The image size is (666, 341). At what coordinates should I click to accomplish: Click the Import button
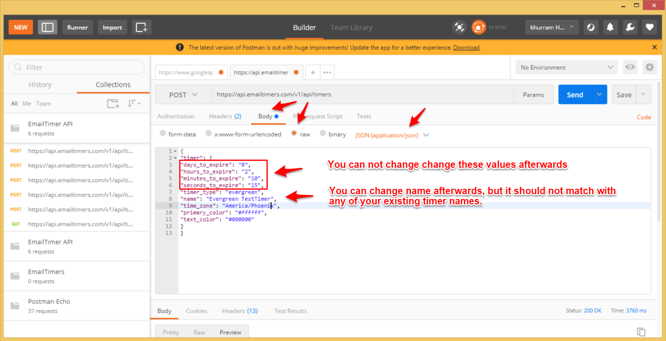click(112, 27)
